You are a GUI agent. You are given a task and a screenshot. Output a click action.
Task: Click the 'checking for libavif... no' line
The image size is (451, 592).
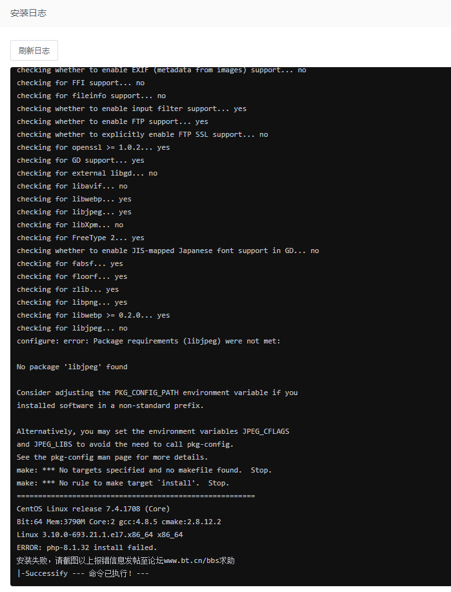point(72,186)
